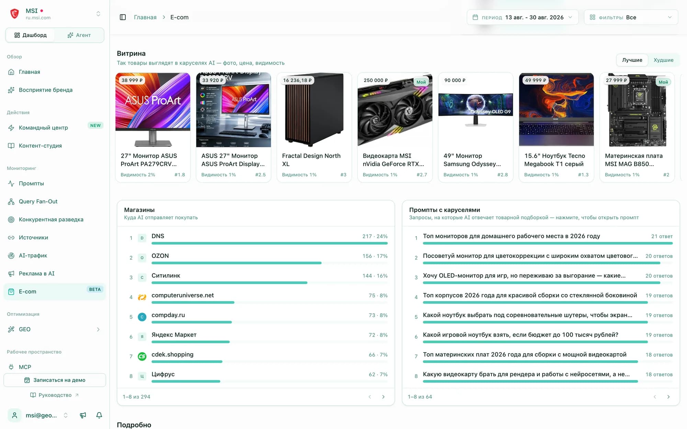Click the Query Fan-Out network icon
This screenshot has width=687, height=429.
[11, 201]
